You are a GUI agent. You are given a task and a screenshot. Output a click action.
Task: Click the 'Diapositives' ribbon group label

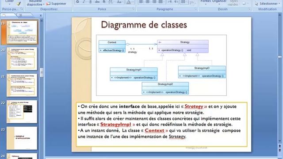point(49,9)
